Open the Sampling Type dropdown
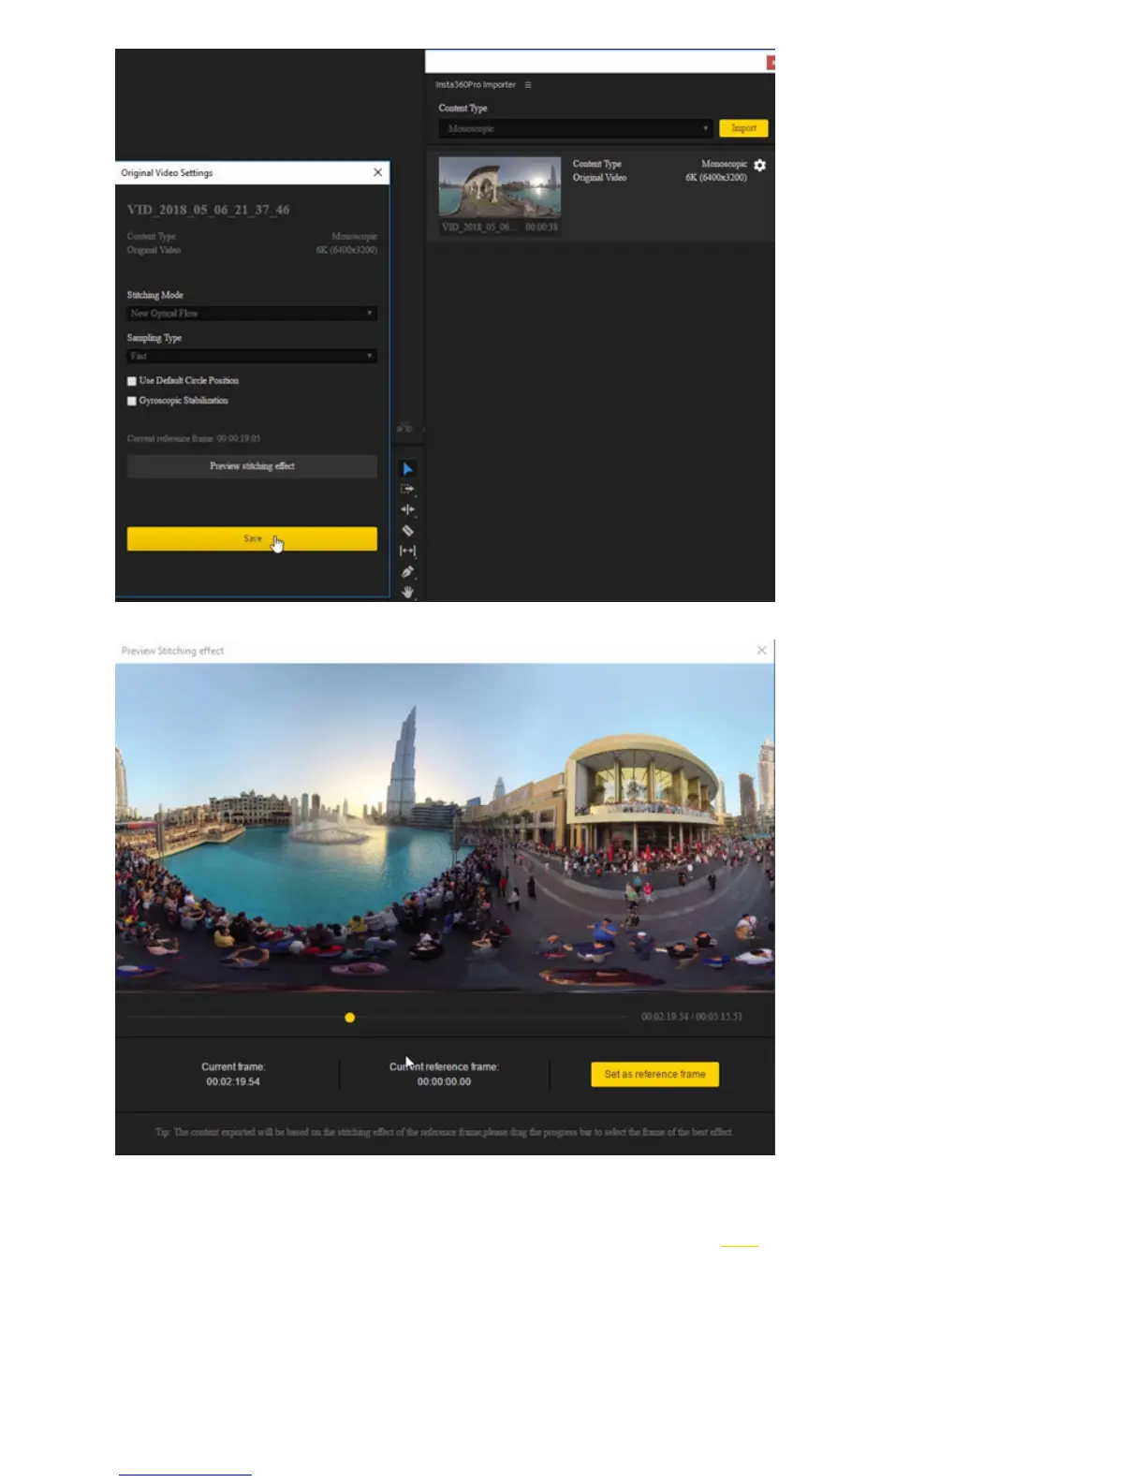Screen dimensions: 1146x1483 (252, 356)
